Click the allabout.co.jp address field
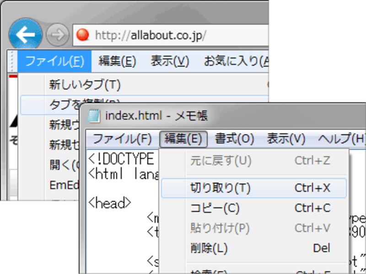366x274 pixels. [170, 35]
